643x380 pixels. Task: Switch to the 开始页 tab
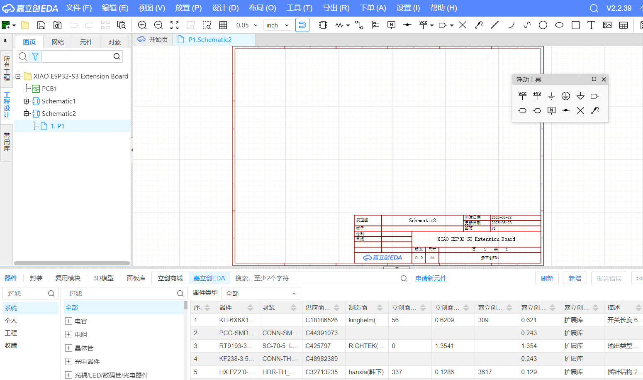[153, 39]
